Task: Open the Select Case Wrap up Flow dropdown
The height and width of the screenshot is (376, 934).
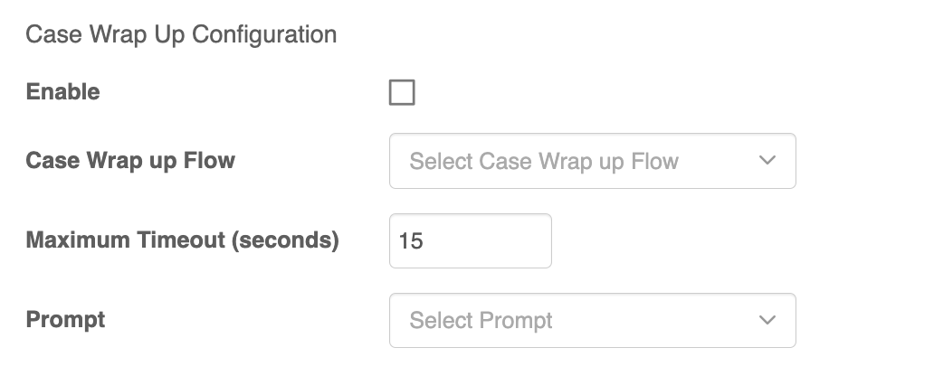Action: 592,161
